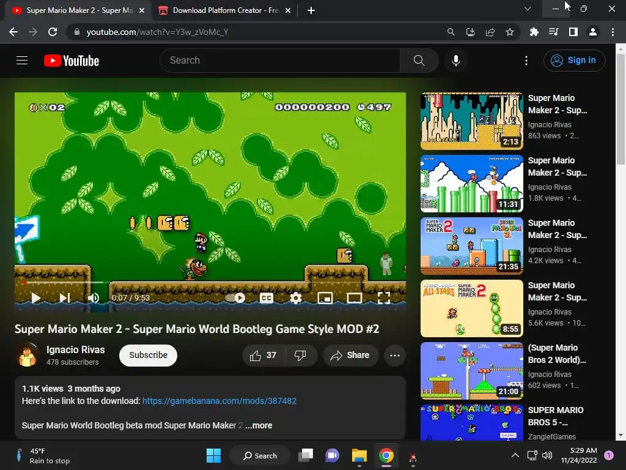This screenshot has width=626, height=470.
Task: Open File Explorer from the taskbar
Action: click(x=359, y=455)
